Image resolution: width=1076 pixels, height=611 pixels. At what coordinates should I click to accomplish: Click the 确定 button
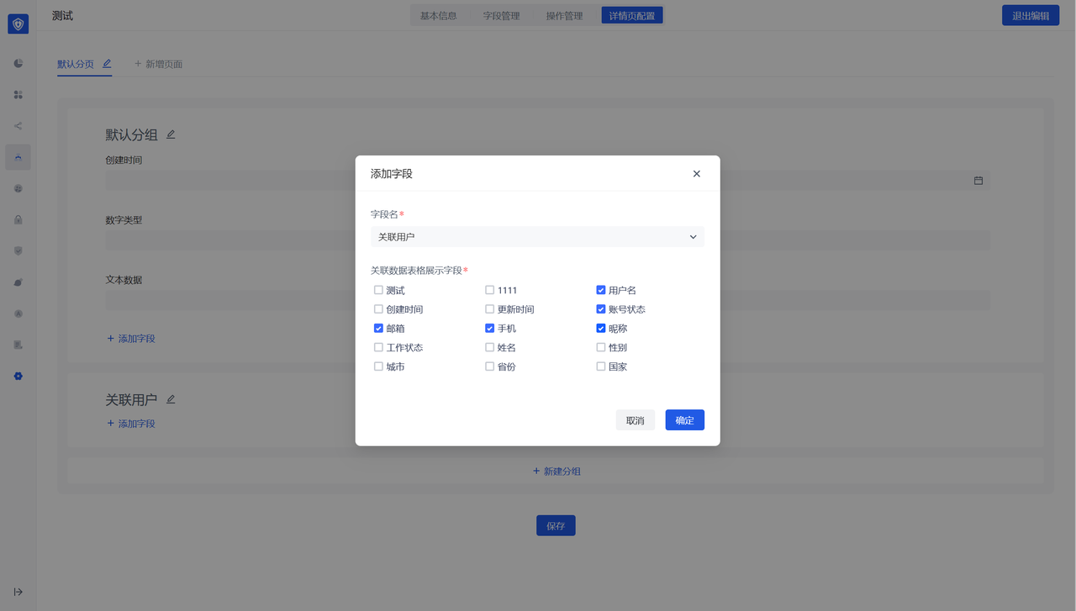point(684,420)
